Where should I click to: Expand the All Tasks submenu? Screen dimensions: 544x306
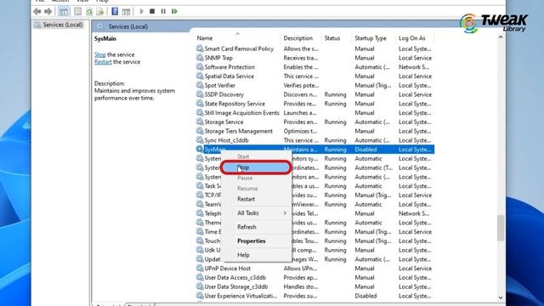256,213
